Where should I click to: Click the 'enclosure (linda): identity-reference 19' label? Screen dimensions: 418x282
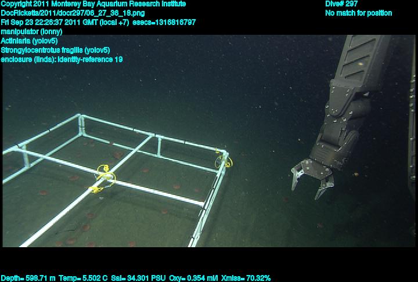[62, 59]
